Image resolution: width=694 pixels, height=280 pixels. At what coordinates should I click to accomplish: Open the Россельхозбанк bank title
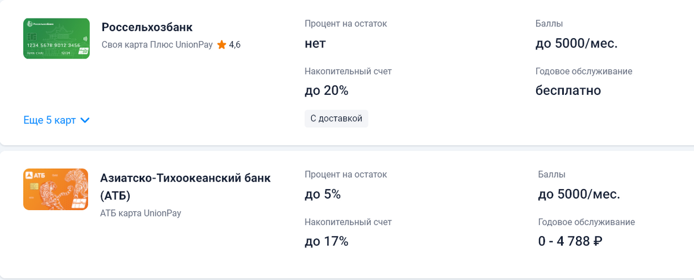[x=147, y=27]
